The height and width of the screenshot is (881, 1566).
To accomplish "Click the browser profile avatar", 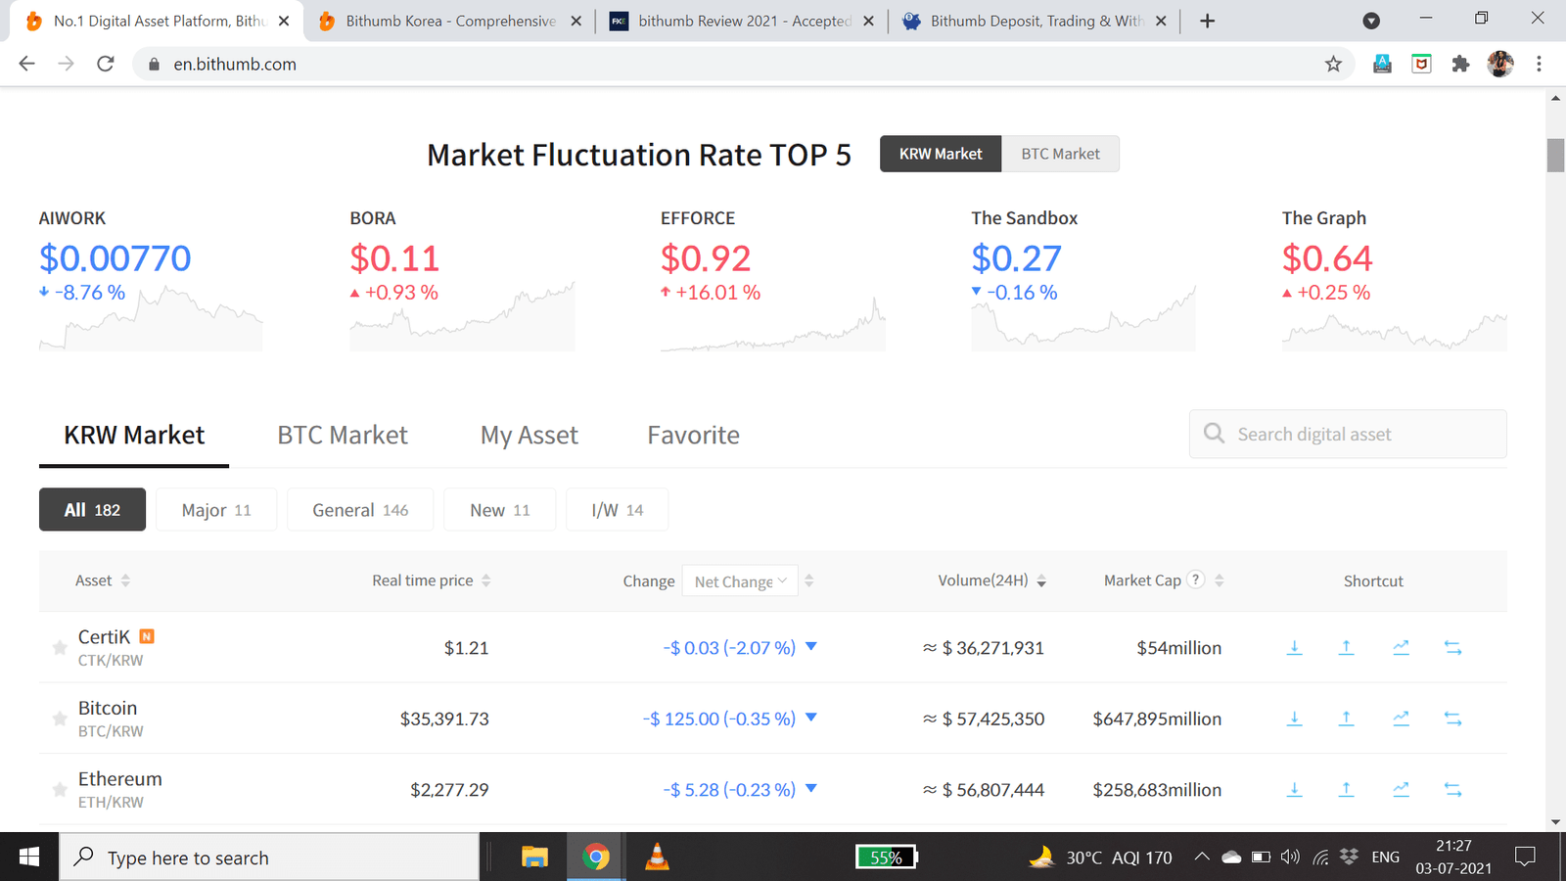I will pos(1500,64).
